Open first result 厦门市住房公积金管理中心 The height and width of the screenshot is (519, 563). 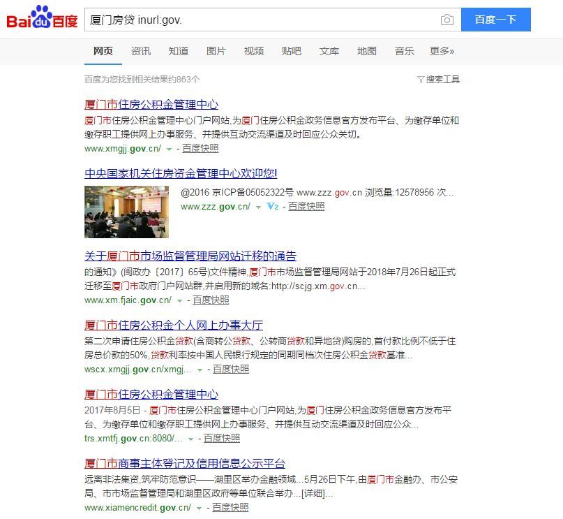coord(151,105)
